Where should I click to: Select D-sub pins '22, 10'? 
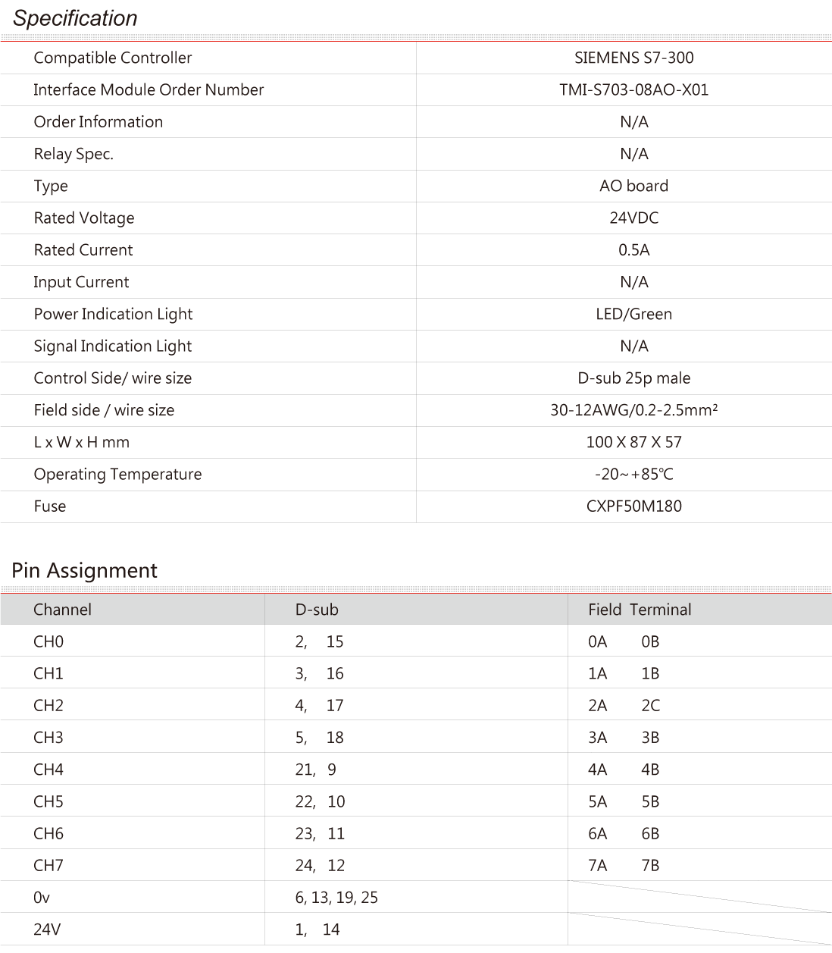[x=320, y=801]
